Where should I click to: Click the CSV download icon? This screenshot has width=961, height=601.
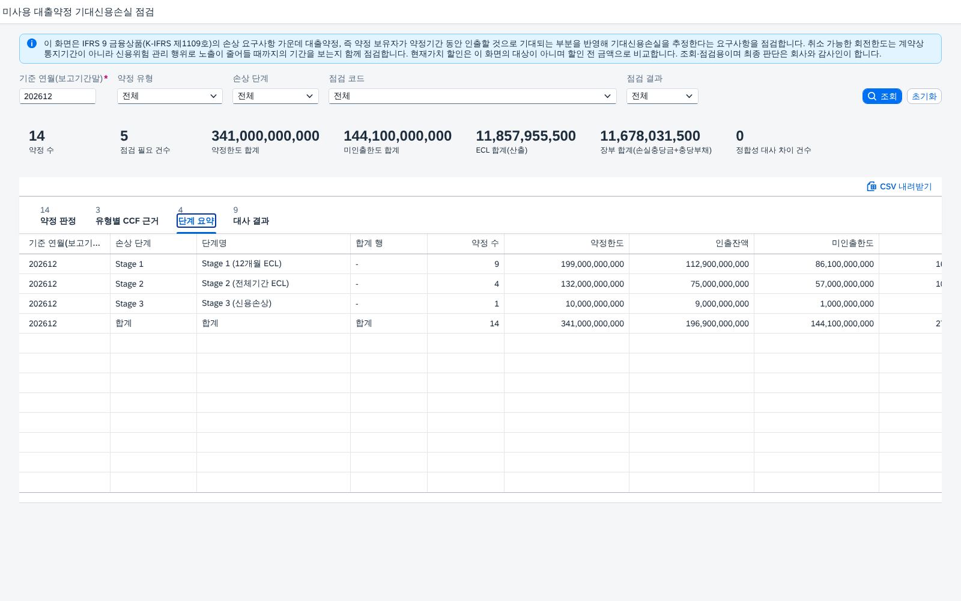[872, 186]
